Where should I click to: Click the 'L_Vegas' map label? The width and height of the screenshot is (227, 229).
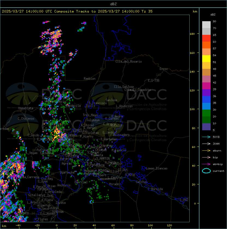pyautogui.click(x=32, y=153)
